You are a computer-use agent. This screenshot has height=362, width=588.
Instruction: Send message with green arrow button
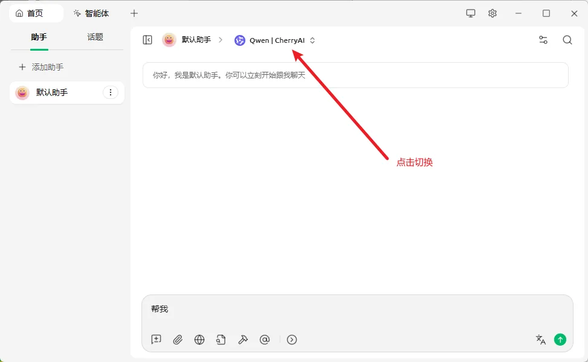click(560, 340)
